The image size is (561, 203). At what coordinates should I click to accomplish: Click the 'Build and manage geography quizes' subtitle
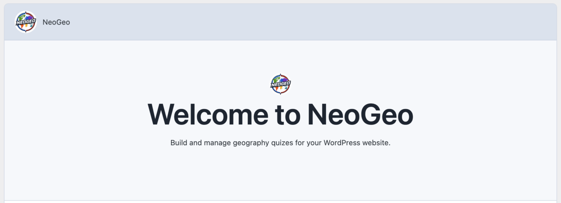coord(280,143)
